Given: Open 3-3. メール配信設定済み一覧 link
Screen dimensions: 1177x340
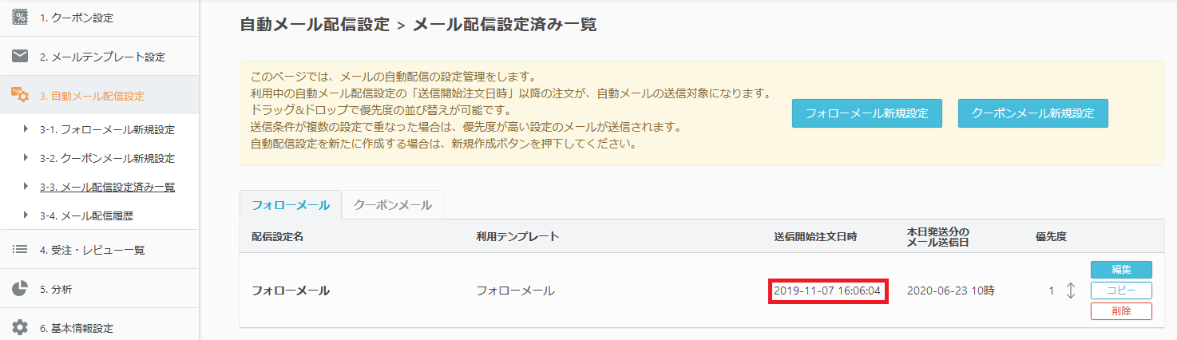Looking at the screenshot, I should (x=108, y=187).
